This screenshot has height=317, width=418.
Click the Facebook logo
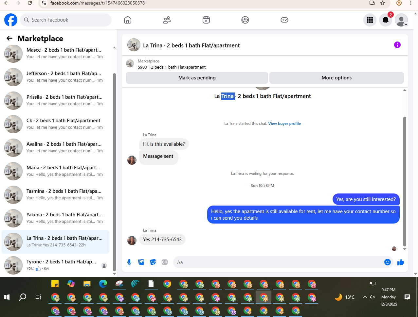tap(11, 20)
